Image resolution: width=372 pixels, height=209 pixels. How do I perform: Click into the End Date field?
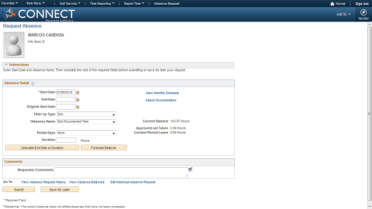[x=66, y=99]
